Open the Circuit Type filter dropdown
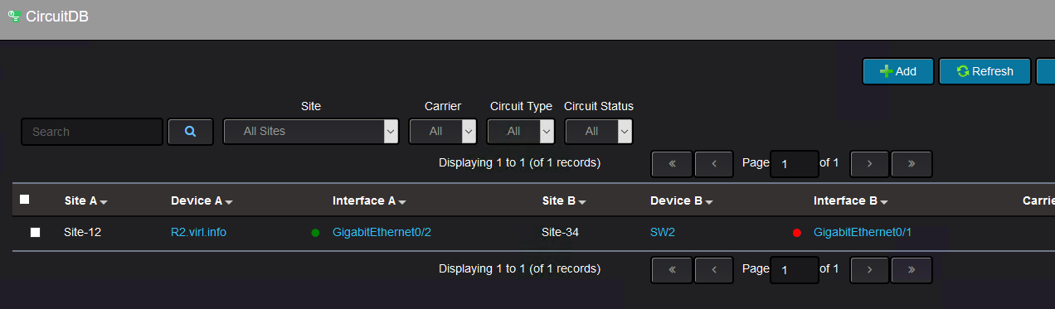Viewport: 1055px width, 309px height. (521, 132)
